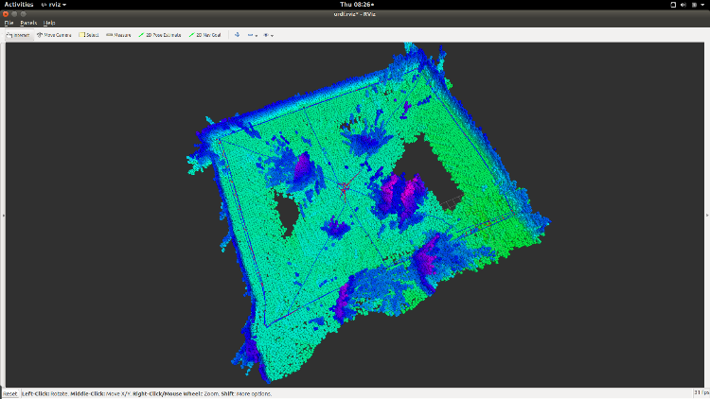The image size is (710, 399).
Task: Open the File menu
Action: 9,23
